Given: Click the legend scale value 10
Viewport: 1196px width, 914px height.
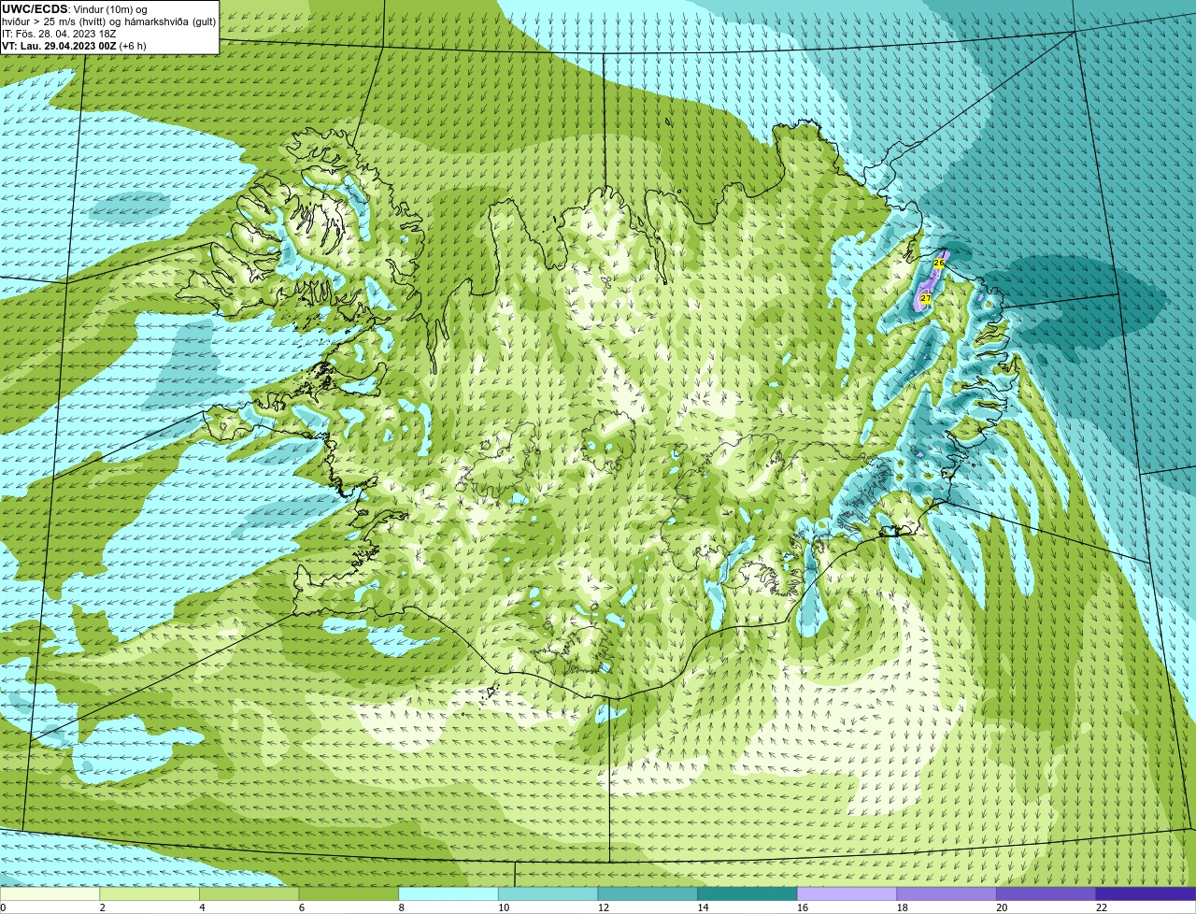Looking at the screenshot, I should [x=504, y=907].
